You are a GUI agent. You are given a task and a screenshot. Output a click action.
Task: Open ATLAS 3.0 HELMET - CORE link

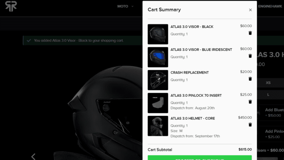(x=193, y=119)
